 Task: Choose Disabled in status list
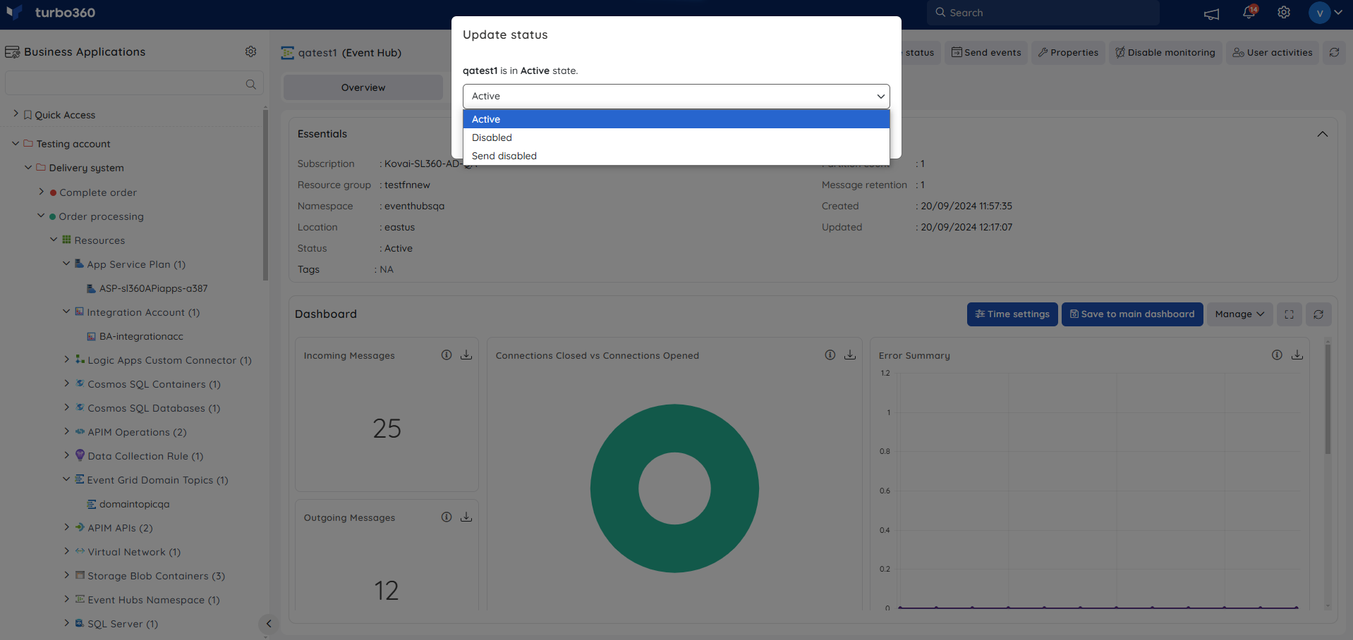pos(676,137)
